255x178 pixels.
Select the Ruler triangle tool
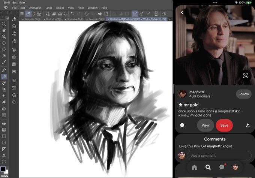[x=4, y=149]
